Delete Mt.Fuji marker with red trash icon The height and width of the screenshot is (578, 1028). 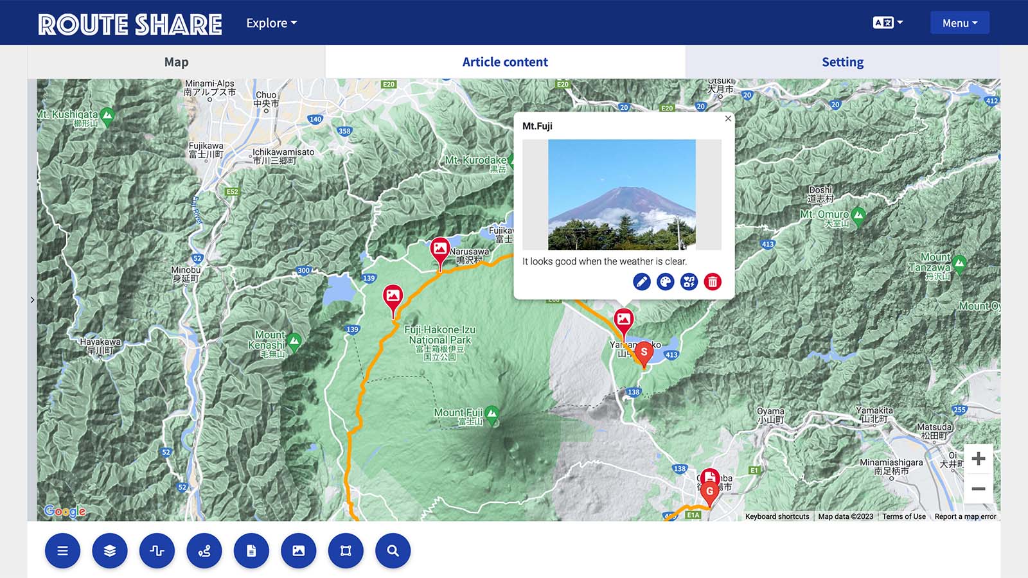click(x=713, y=281)
